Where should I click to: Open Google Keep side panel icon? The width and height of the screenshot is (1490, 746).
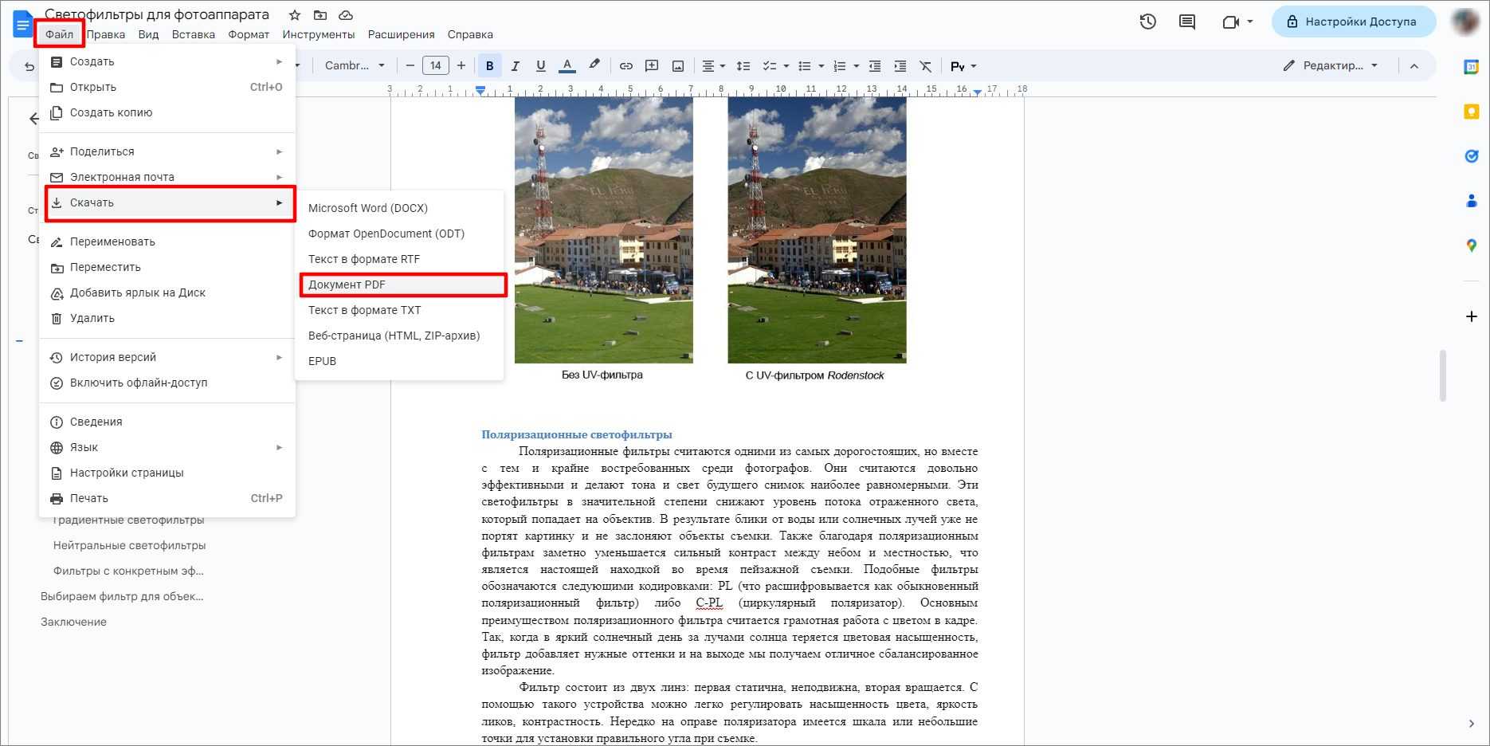coord(1471,112)
